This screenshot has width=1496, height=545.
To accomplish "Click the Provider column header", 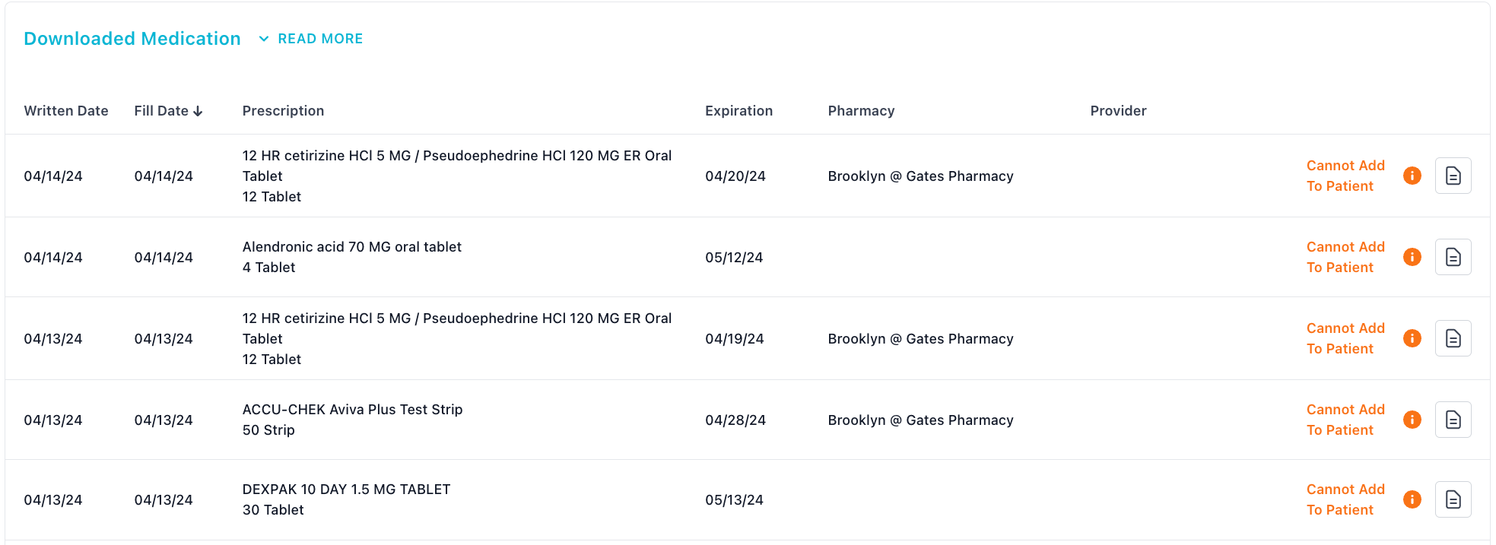I will pos(1118,111).
